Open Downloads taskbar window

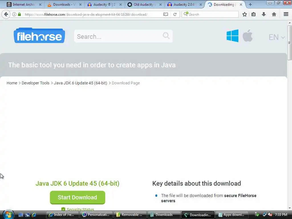(x=164, y=215)
